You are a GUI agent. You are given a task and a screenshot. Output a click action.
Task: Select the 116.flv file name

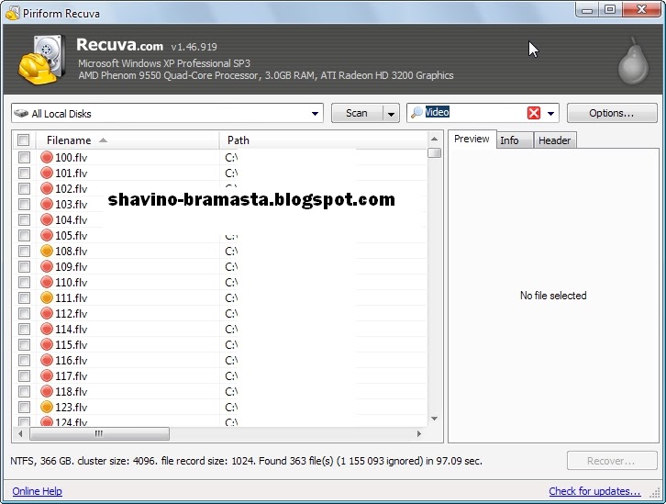72,361
